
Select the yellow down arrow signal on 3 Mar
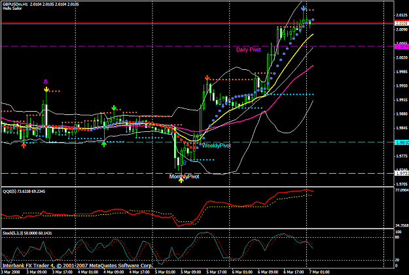coord(46,89)
